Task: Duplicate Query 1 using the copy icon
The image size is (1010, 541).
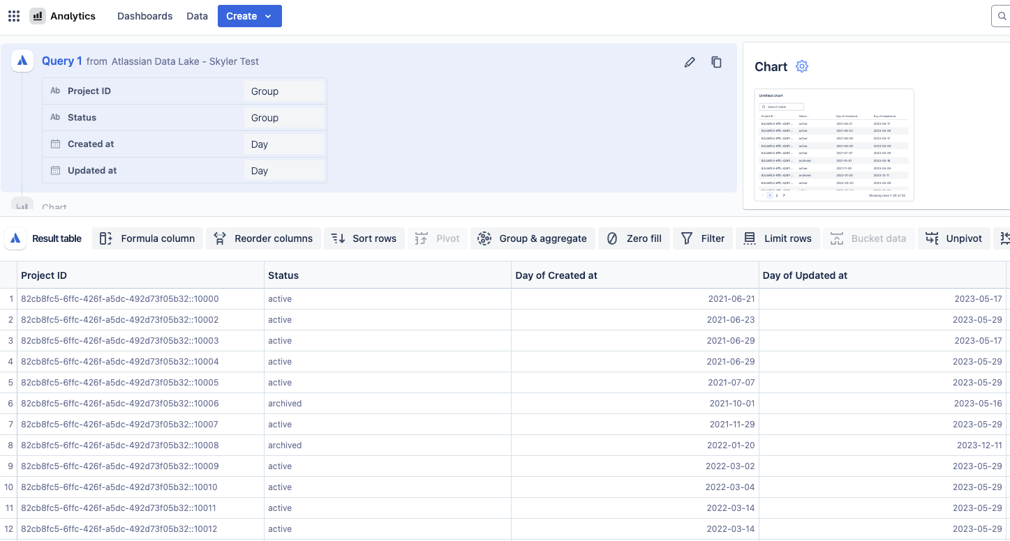Action: pyautogui.click(x=716, y=62)
